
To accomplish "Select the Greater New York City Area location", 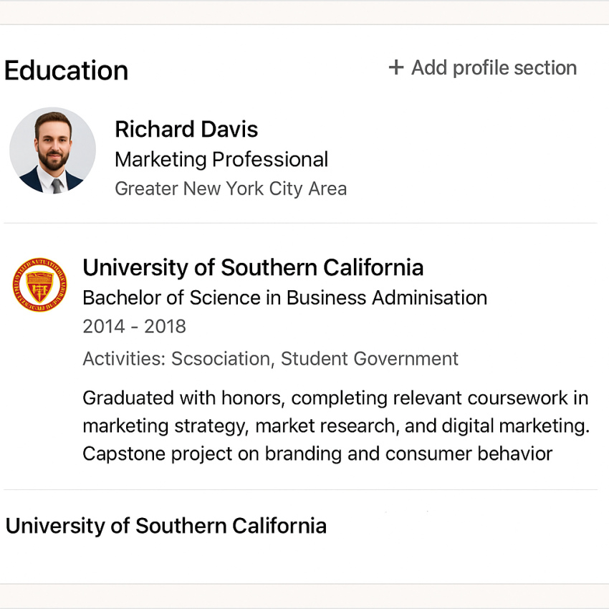I will 231,188.
